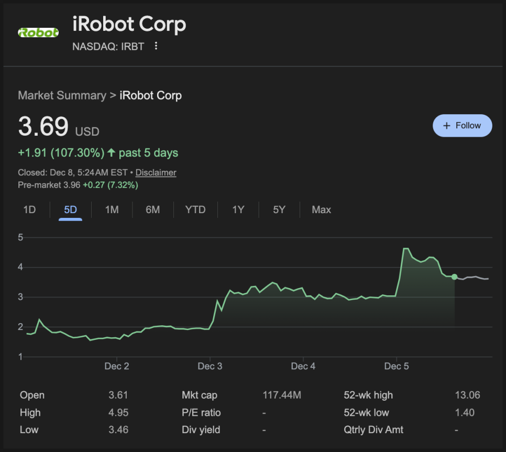This screenshot has width=506, height=452.
Task: Select the 5D time range tab
Action: pyautogui.click(x=70, y=210)
